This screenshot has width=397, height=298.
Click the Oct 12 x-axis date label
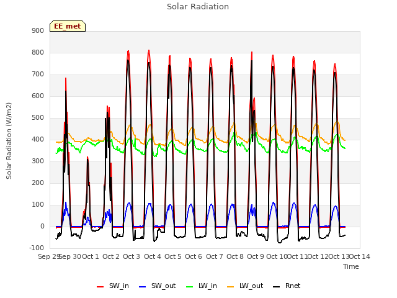point(318,256)
